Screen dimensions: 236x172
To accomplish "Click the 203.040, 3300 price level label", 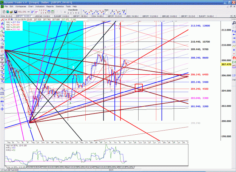I will (x=200, y=98).
